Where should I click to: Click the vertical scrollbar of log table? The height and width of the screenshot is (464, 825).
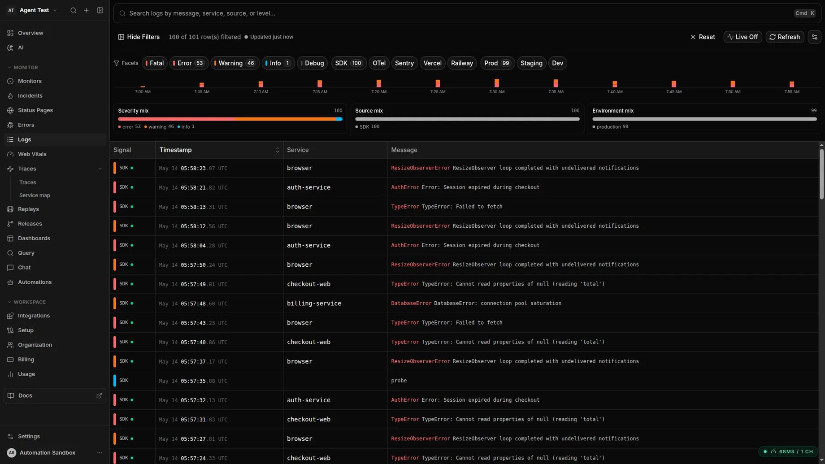pyautogui.click(x=821, y=174)
